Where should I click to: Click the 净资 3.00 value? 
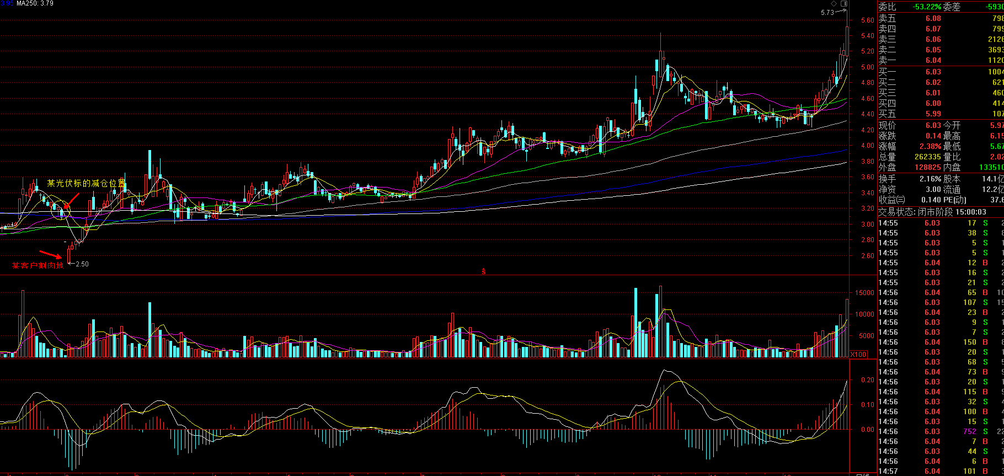[933, 189]
